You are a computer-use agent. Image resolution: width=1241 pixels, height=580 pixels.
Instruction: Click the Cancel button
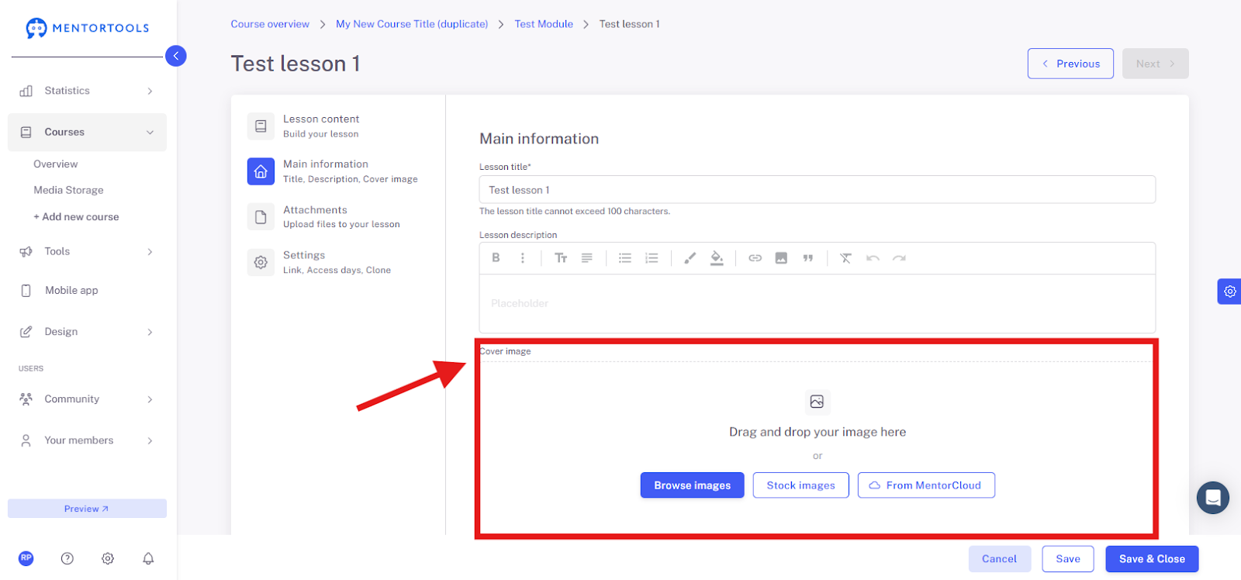click(x=999, y=559)
